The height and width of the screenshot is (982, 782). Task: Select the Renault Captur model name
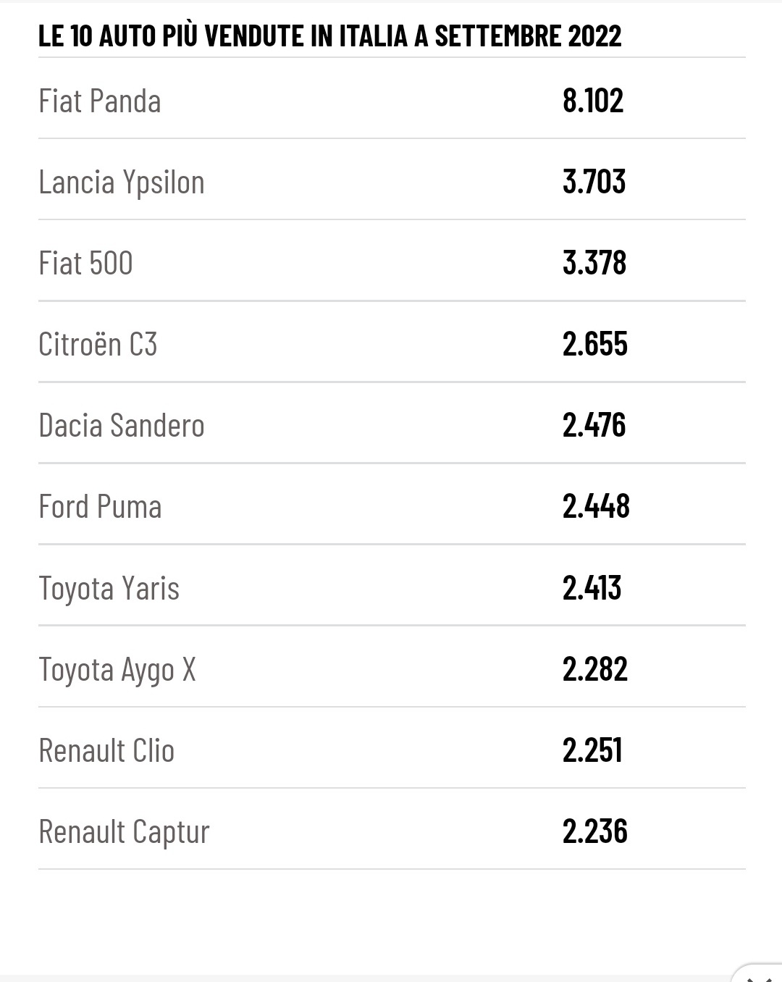click(x=124, y=832)
